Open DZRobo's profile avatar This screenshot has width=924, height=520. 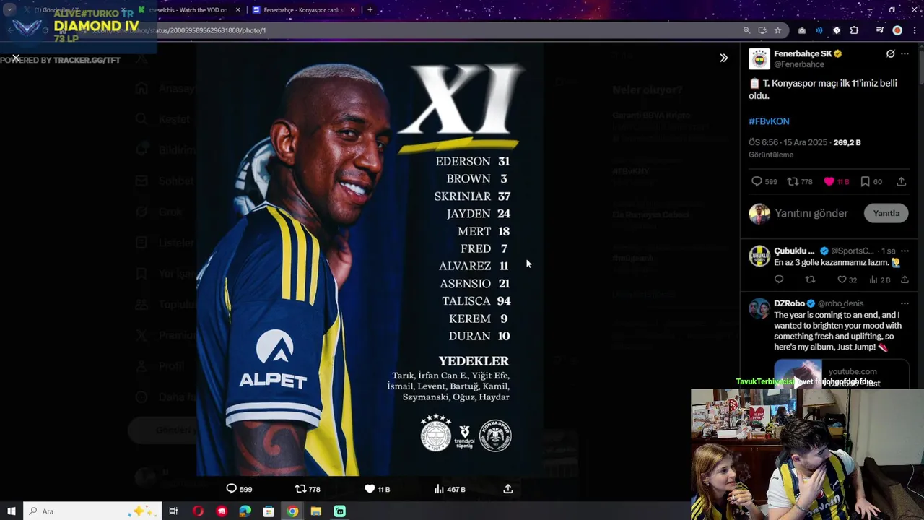759,308
